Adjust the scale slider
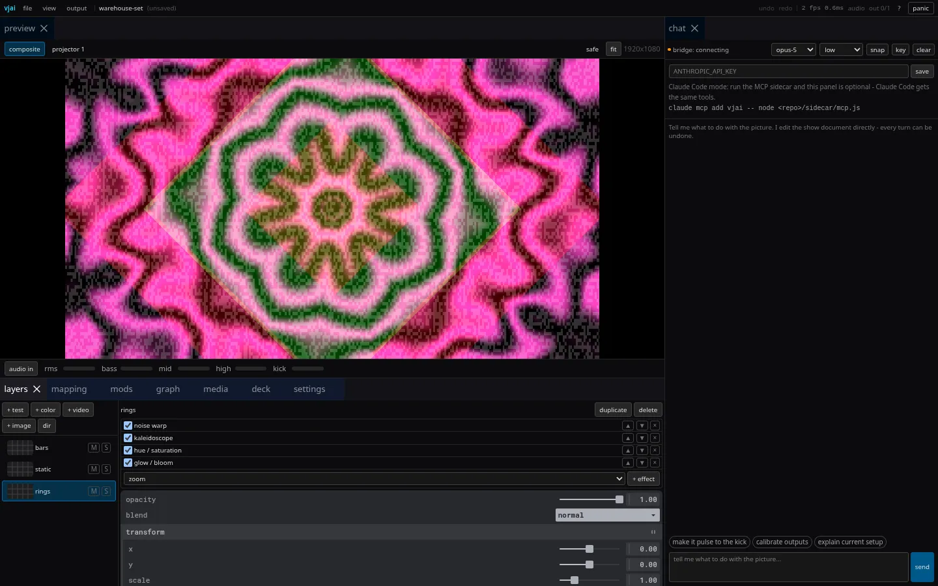 point(590,581)
